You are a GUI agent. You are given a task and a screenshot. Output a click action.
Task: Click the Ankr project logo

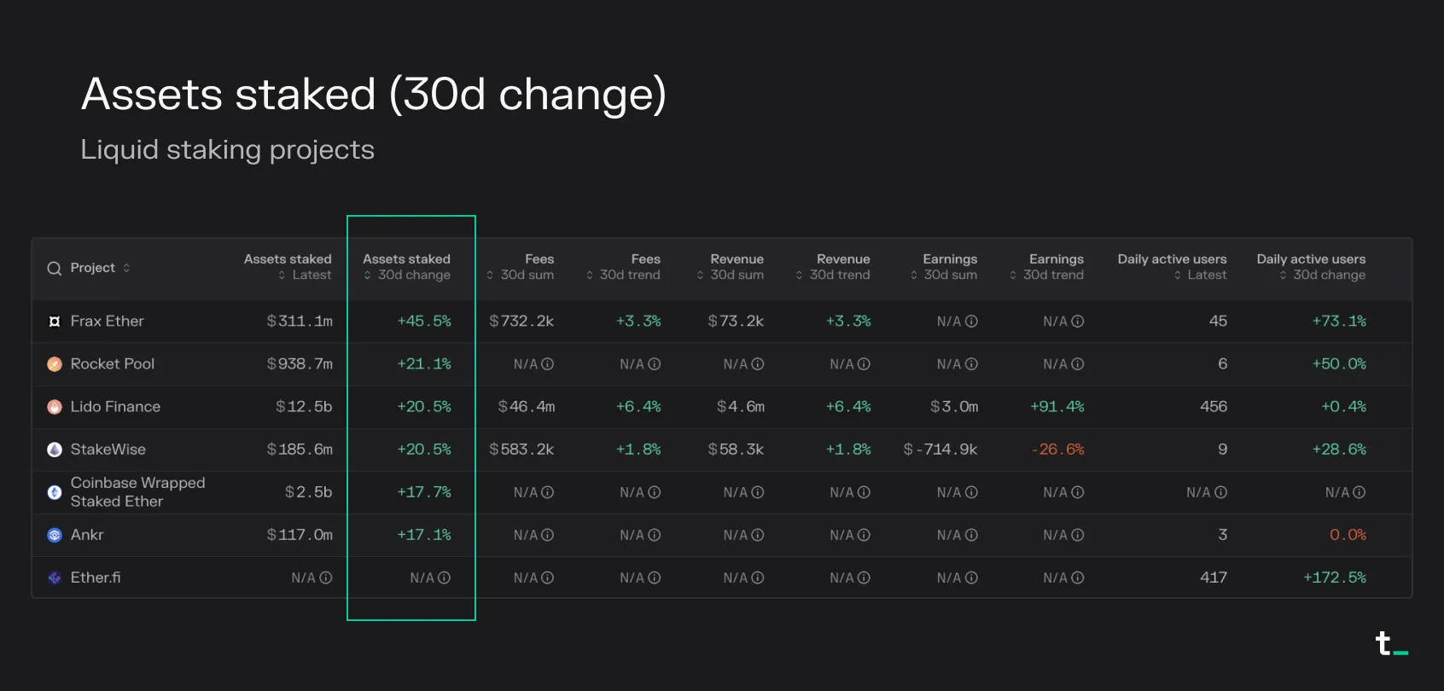point(55,535)
